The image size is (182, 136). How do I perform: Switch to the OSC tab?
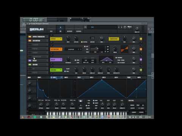coord(51,31)
